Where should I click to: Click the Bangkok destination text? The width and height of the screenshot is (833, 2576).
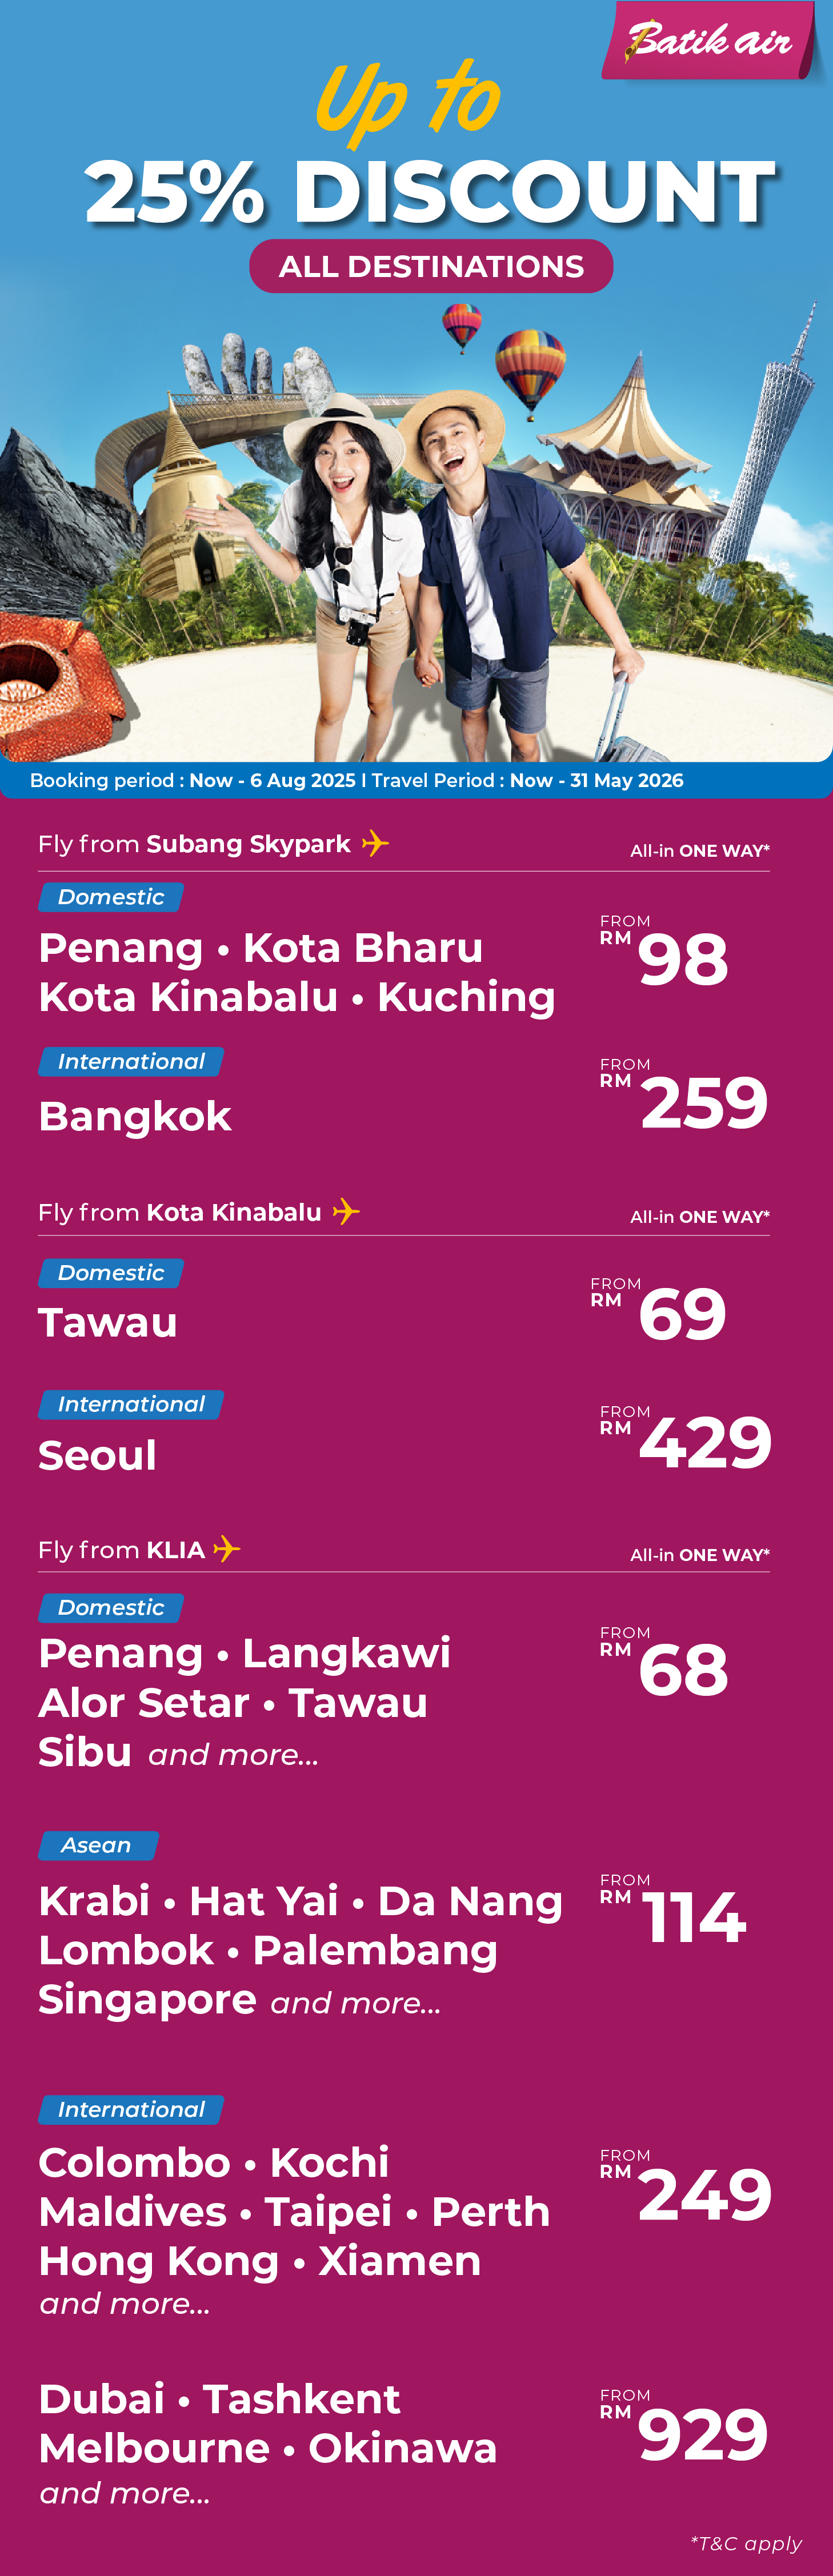[135, 1116]
